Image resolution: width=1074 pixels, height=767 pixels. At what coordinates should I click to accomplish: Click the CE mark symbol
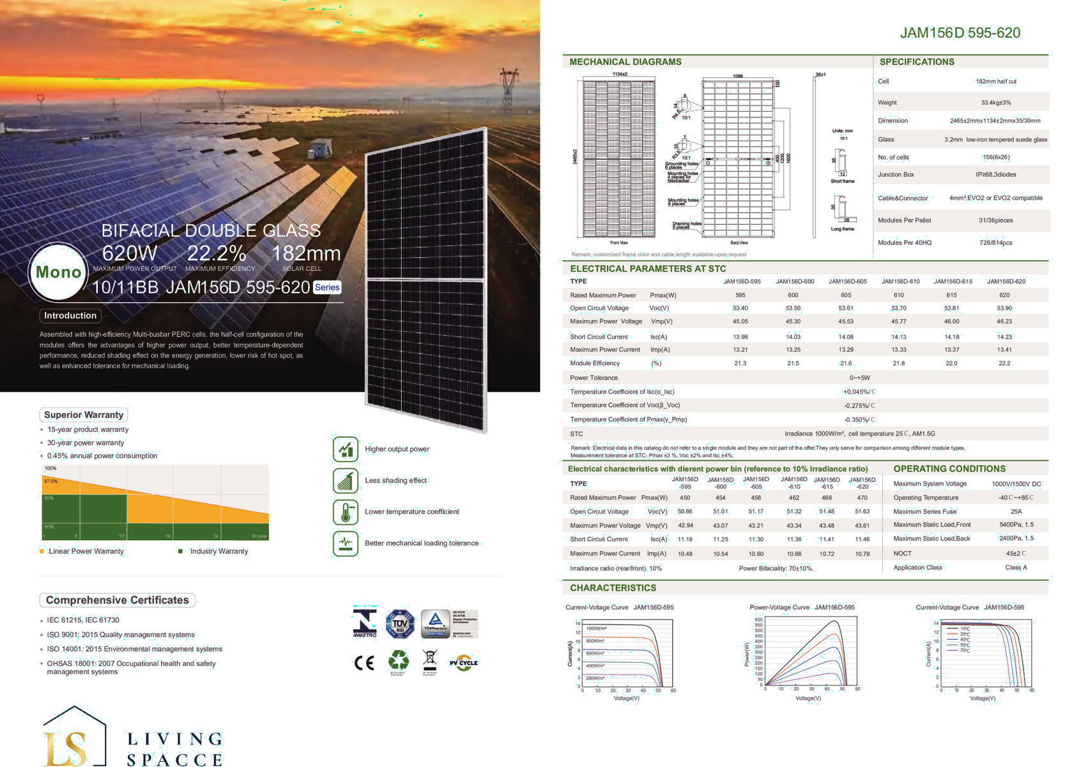coord(364,663)
